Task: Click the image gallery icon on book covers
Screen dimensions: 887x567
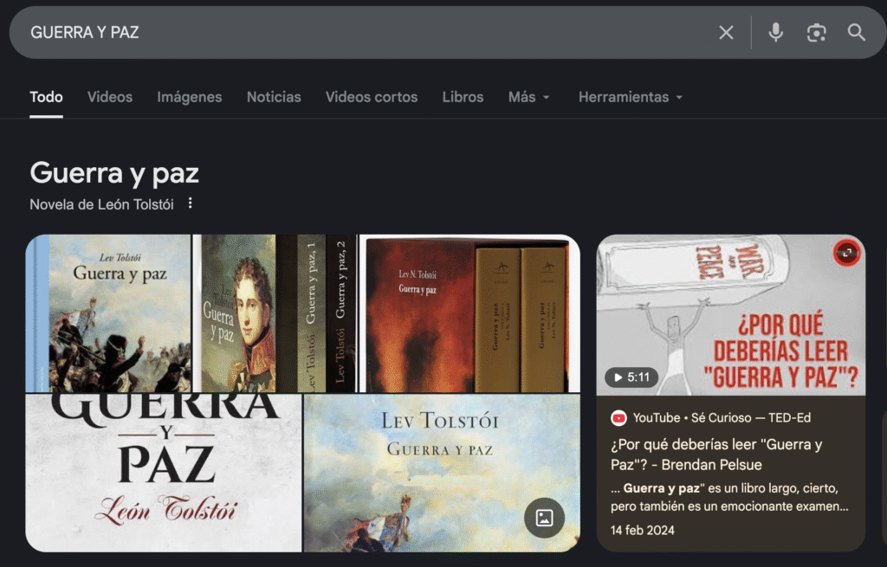Action: 544,518
